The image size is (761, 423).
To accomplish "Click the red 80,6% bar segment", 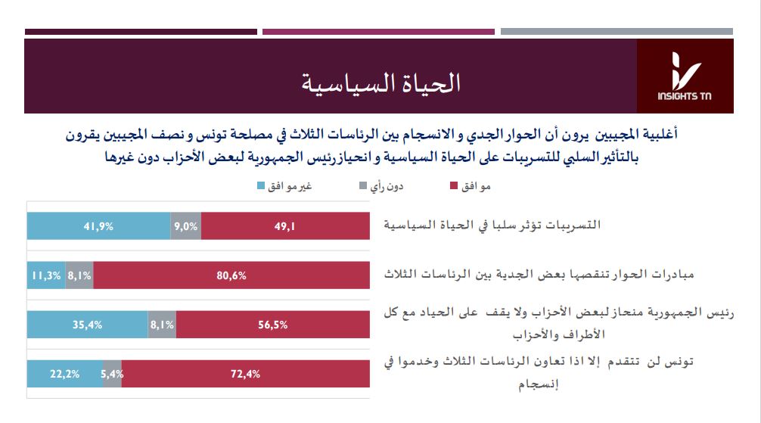I will click(x=231, y=276).
